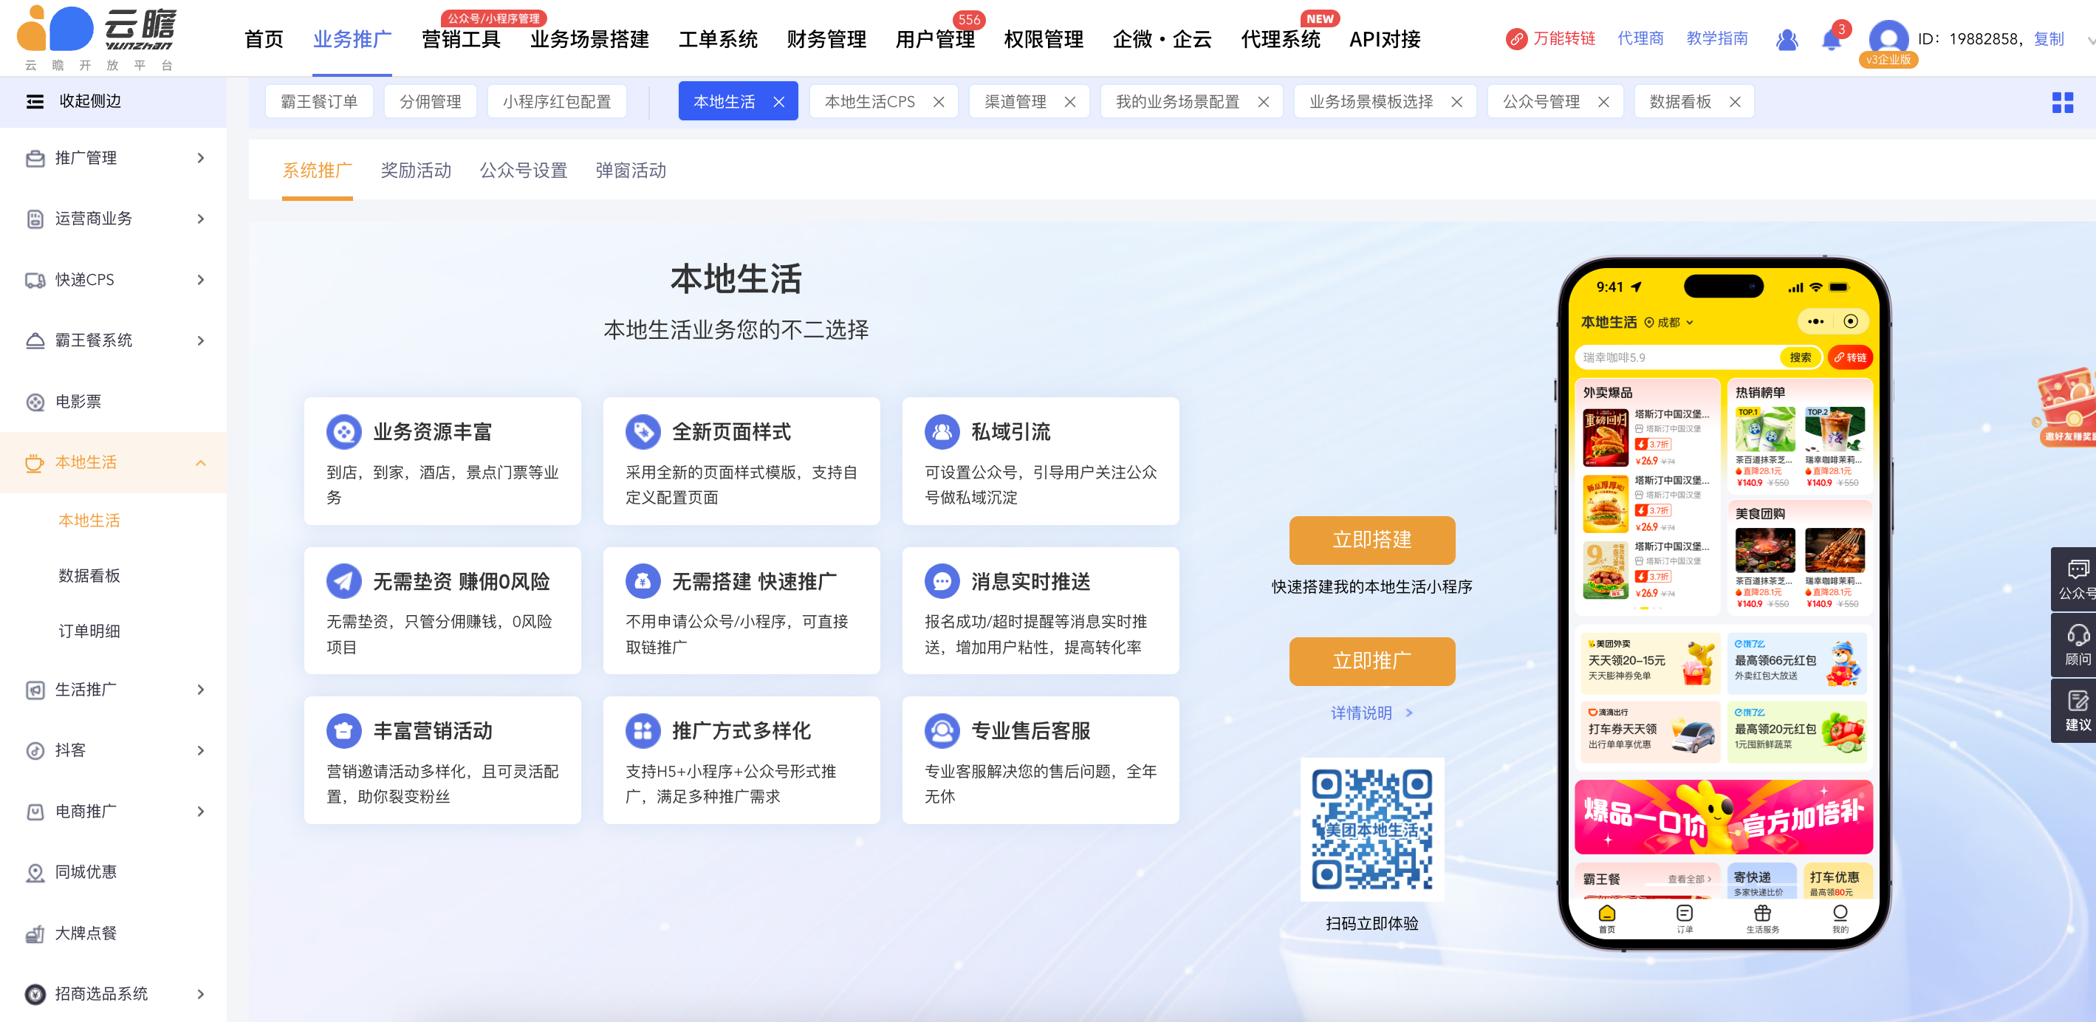Select 订单明细 in the sidebar
This screenshot has width=2096, height=1022.
click(89, 631)
